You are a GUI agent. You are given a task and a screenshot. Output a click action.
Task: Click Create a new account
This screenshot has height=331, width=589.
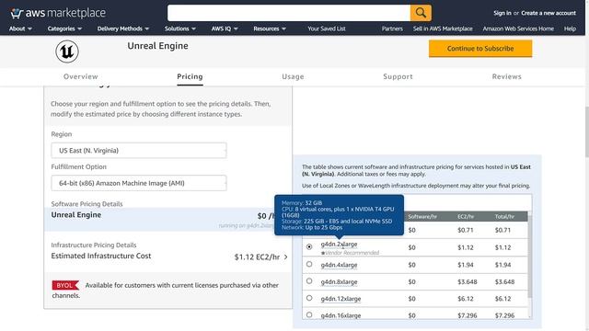(x=549, y=13)
